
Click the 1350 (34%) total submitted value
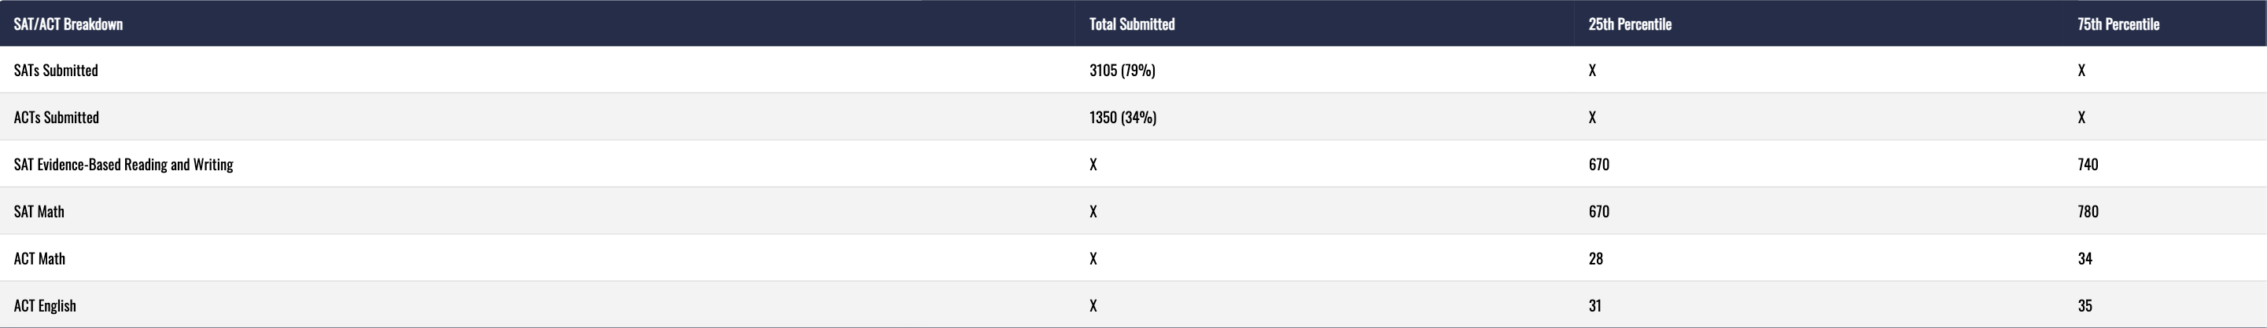pos(1123,118)
